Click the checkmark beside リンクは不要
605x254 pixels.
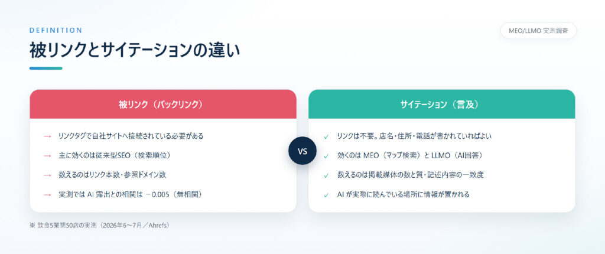coord(326,136)
